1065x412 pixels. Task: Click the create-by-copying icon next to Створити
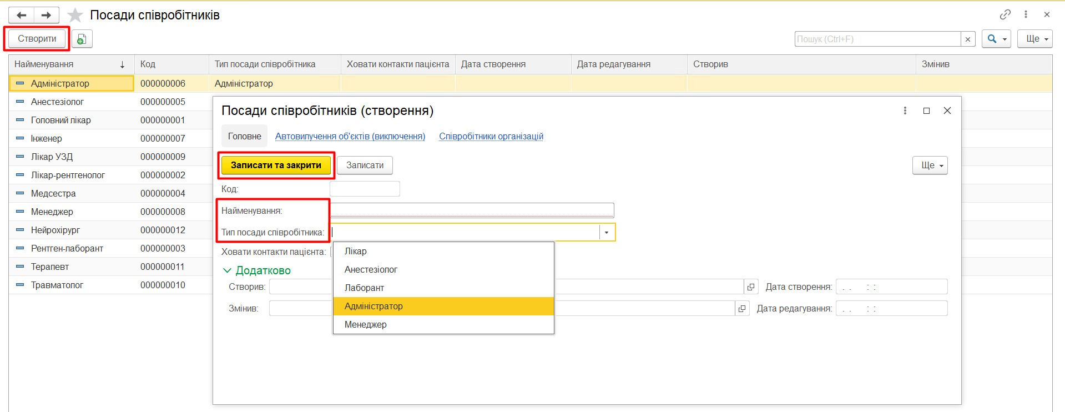click(x=82, y=39)
